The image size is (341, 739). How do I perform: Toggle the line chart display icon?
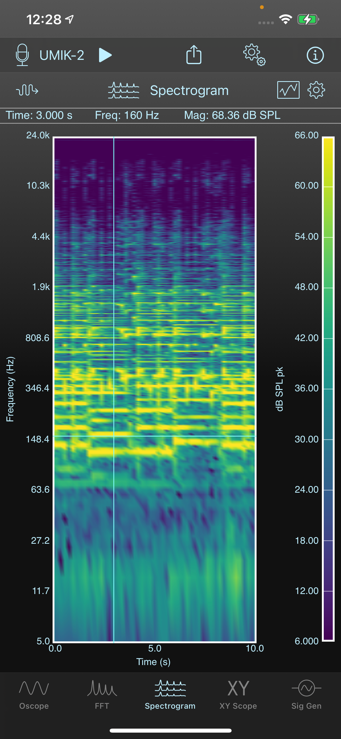[x=288, y=90]
